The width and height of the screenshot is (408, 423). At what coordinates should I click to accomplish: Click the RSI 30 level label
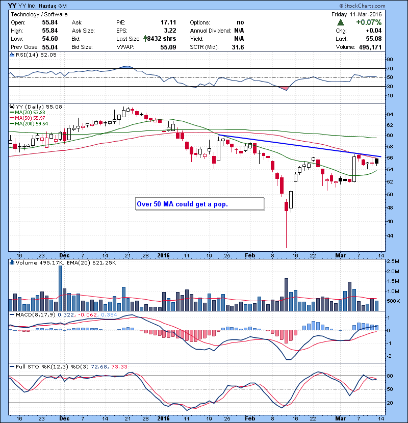coord(390,87)
